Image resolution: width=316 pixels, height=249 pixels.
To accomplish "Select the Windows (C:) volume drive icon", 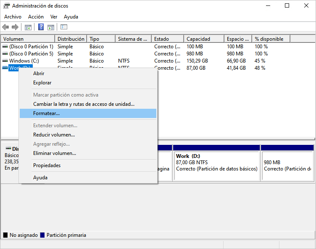I will [x=5, y=61].
